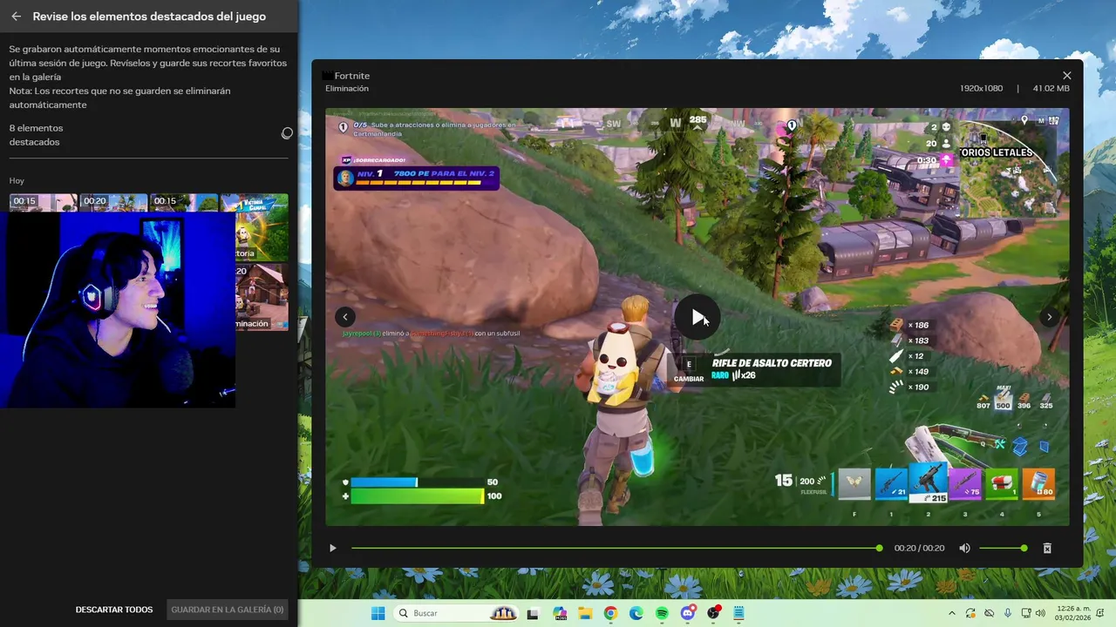This screenshot has width=1116, height=627.
Task: Click the DESCARTAR TODOS button
Action: (x=114, y=610)
